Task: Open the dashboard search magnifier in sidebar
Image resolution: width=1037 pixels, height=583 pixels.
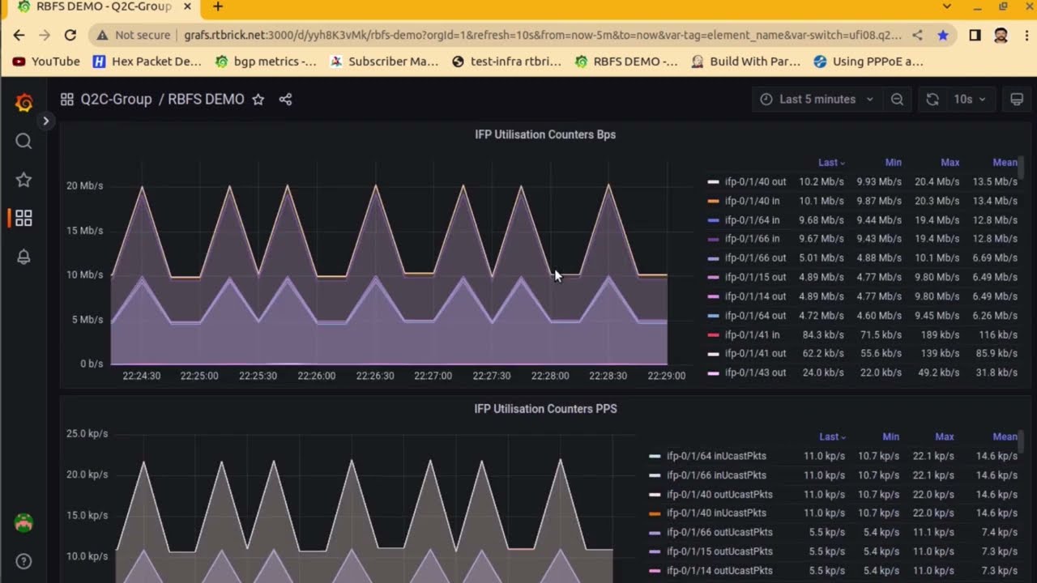Action: [x=23, y=142]
